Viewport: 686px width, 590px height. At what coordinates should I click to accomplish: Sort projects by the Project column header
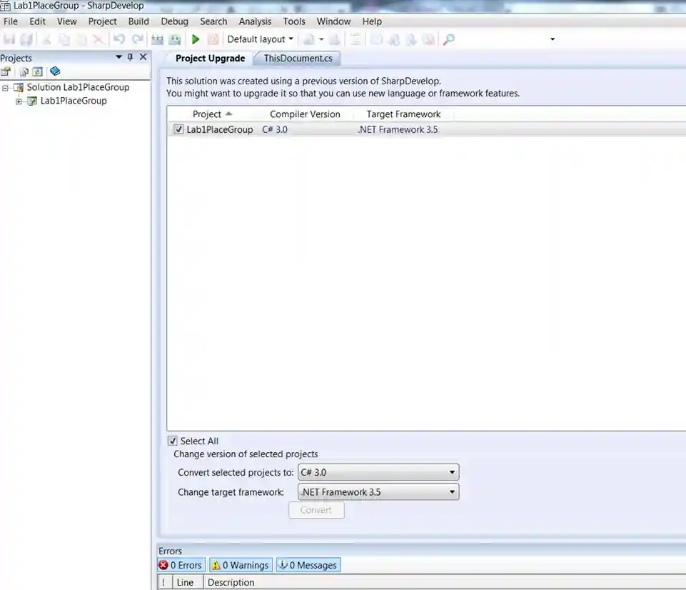click(x=208, y=114)
